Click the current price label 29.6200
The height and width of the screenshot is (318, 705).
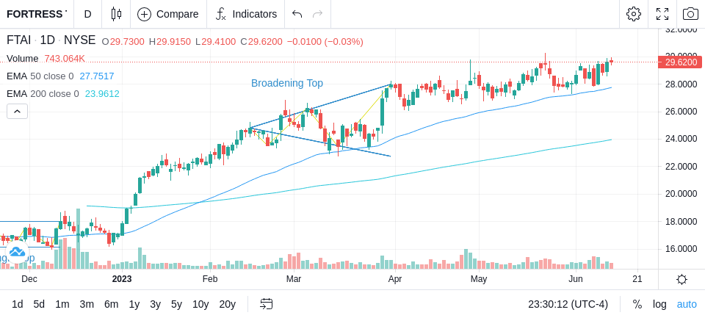tap(680, 62)
